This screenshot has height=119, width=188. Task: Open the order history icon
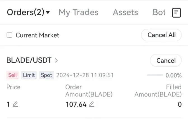click(176, 13)
